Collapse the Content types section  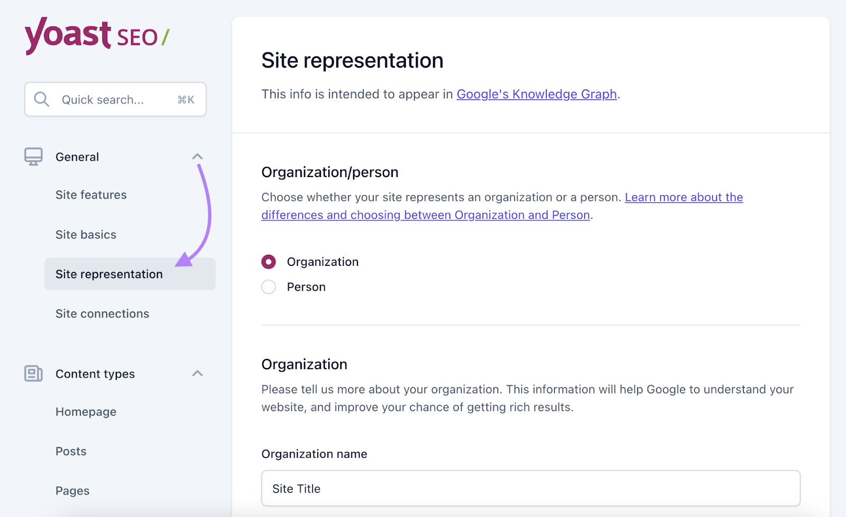click(198, 374)
